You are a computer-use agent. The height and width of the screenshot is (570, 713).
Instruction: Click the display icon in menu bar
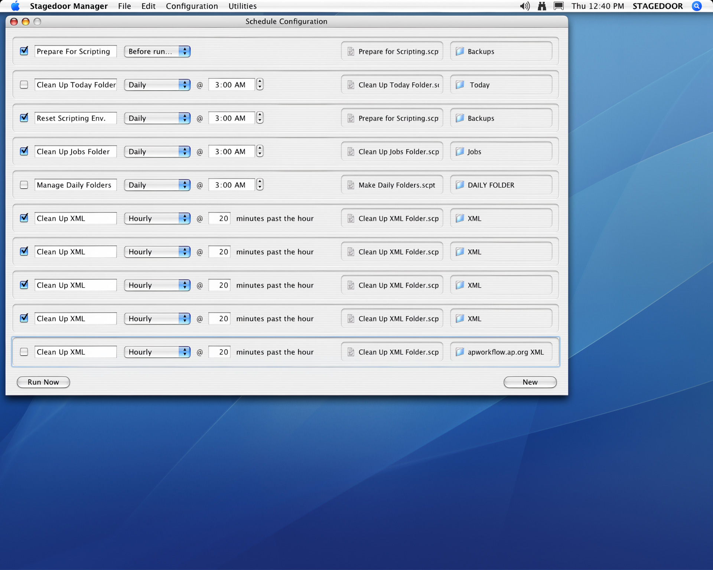point(559,6)
